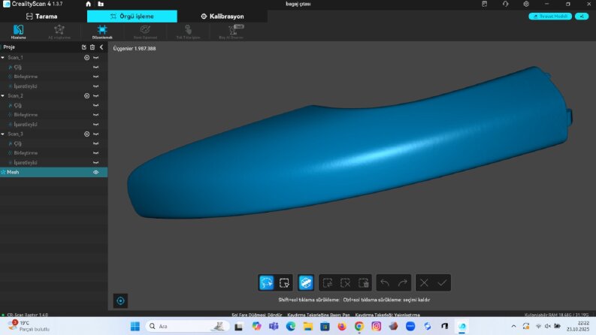Cancel edits with the X button
The height and width of the screenshot is (335, 596).
(424, 282)
